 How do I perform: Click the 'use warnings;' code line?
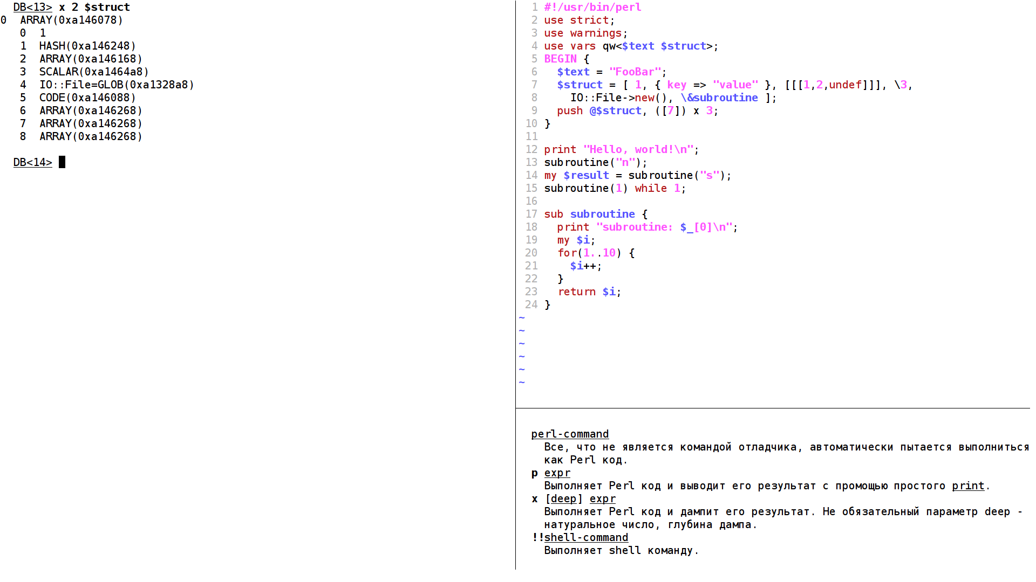586,33
